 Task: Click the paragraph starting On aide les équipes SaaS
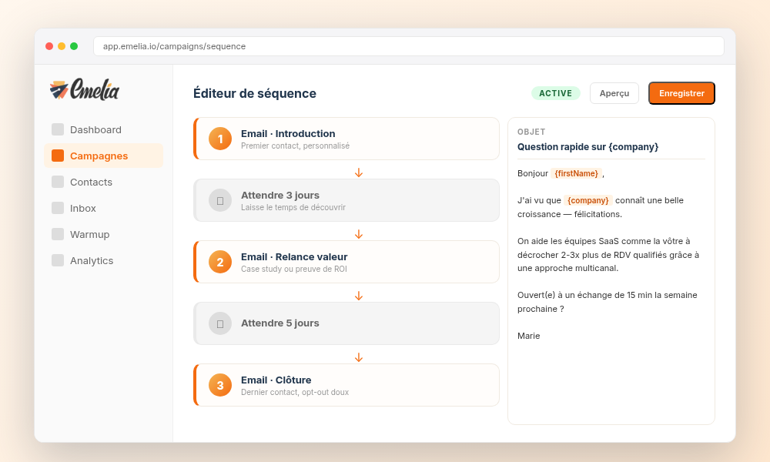pos(608,255)
